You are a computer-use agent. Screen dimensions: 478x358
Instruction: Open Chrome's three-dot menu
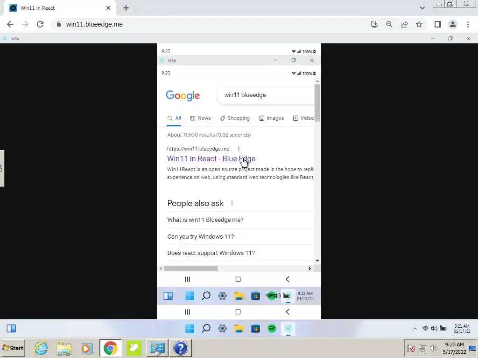pos(468,24)
